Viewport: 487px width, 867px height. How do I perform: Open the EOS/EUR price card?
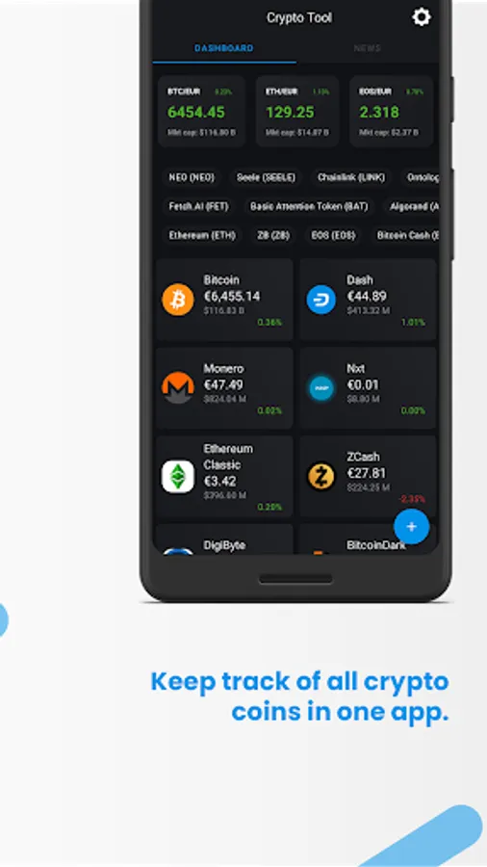(x=391, y=111)
